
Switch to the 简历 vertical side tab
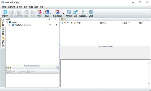[3, 32]
